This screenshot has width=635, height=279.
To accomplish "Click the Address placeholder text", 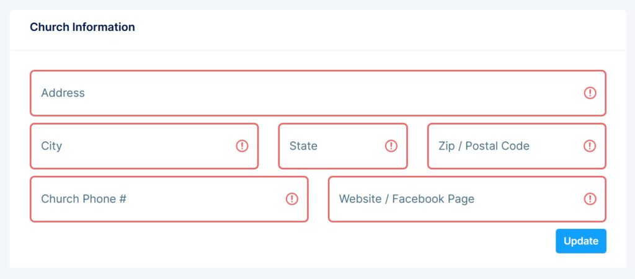I will [x=63, y=93].
